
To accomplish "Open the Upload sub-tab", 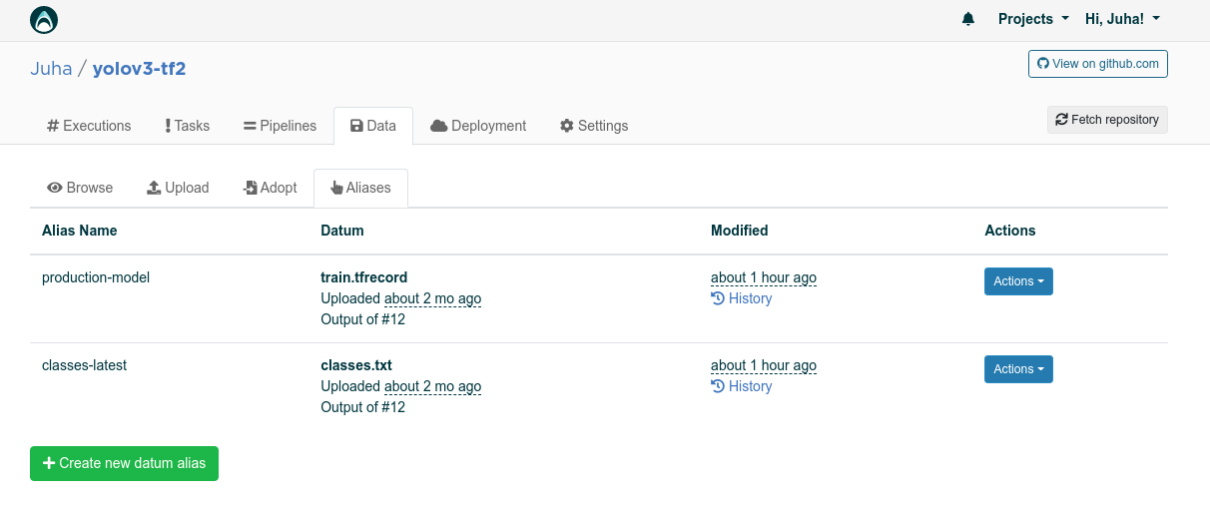I will coord(178,188).
